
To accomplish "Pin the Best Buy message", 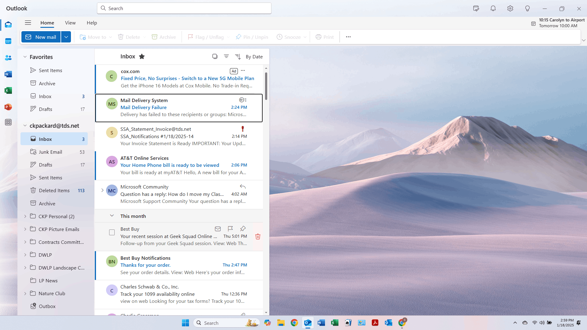I will coord(243,229).
